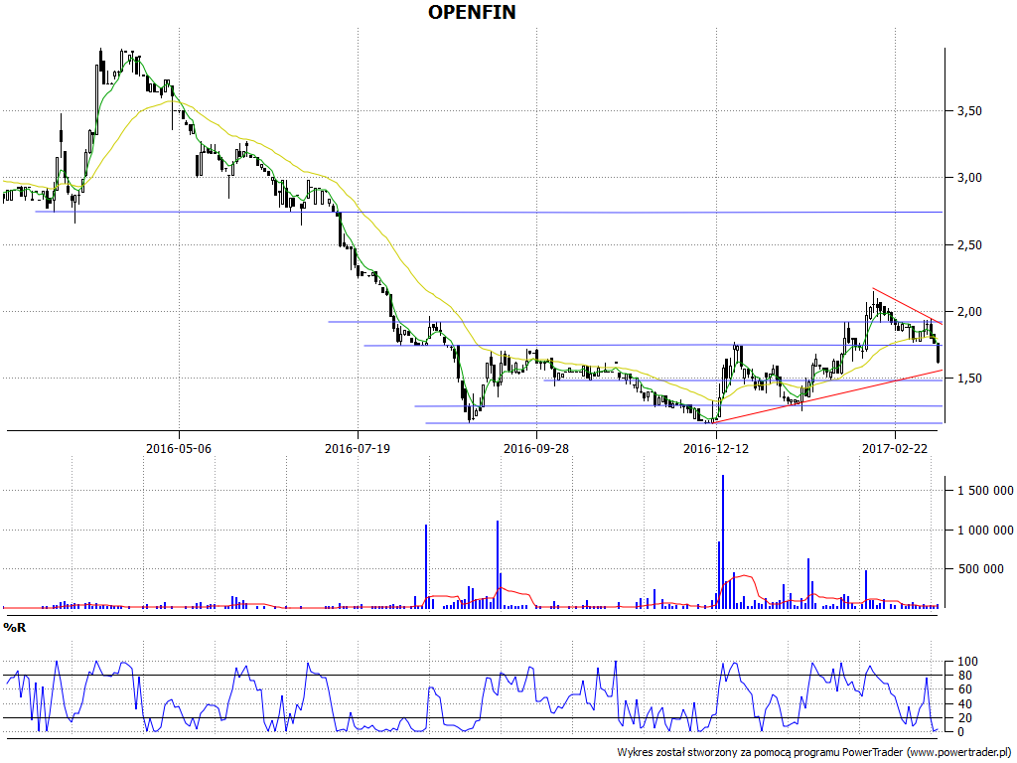Image resolution: width=1017 pixels, height=763 pixels.
Task: Click the 2,00 price axis label
Action: click(969, 312)
